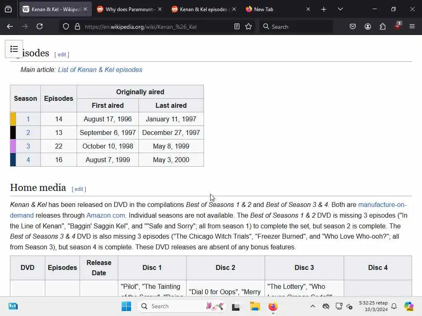The width and height of the screenshot is (422, 316).
Task: Reload the current Wikipedia page
Action: click(x=40, y=27)
